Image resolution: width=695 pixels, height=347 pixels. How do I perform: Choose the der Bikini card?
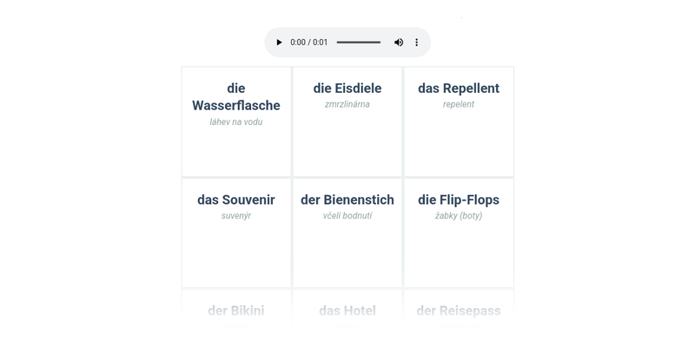pyautogui.click(x=236, y=311)
